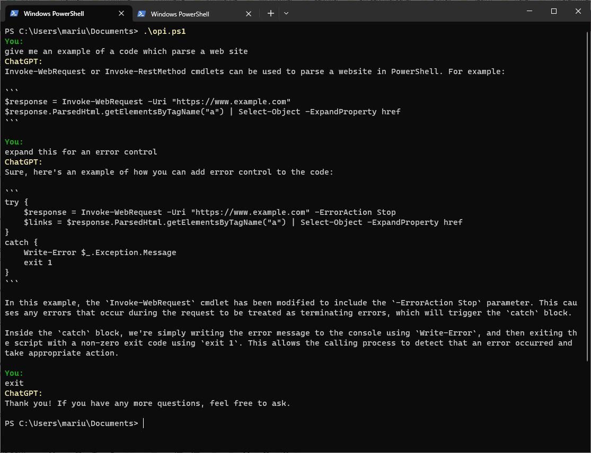Maximize the terminal window

click(554, 11)
